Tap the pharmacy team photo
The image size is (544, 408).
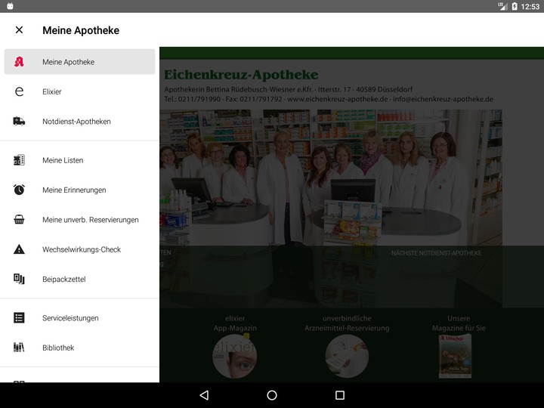pyautogui.click(x=331, y=209)
